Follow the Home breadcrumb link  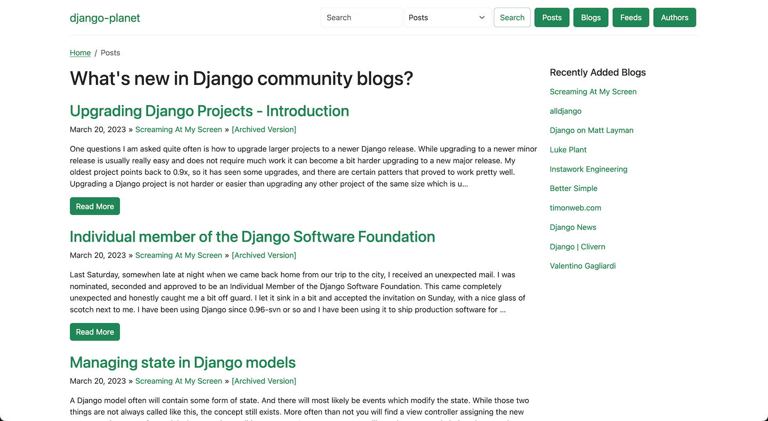point(80,53)
